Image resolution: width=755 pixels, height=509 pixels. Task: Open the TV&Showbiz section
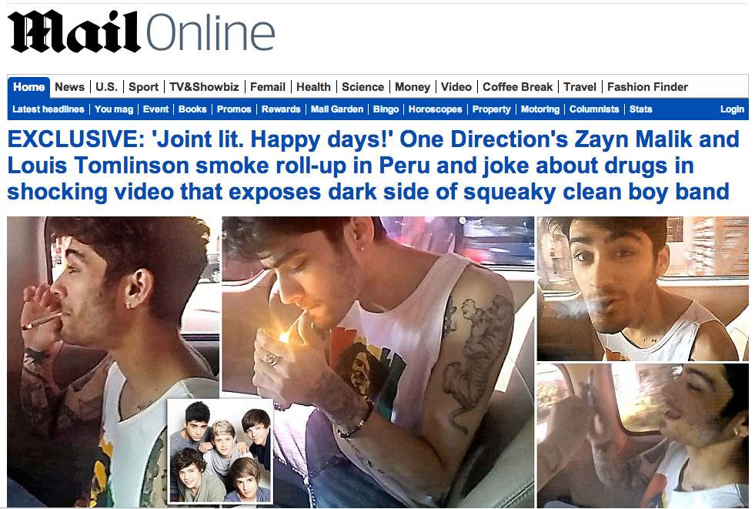pyautogui.click(x=204, y=87)
